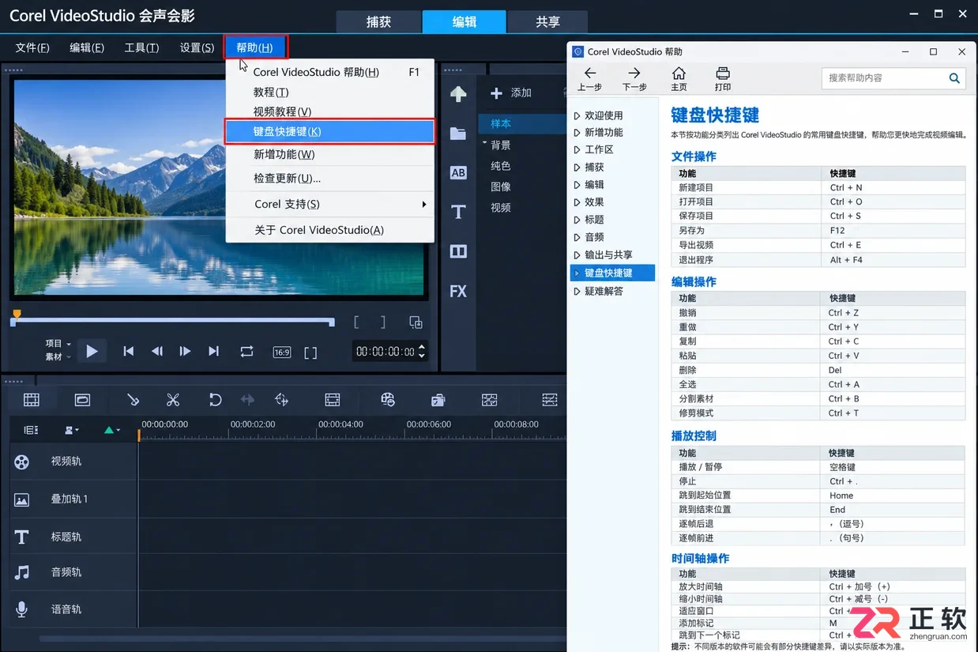Open the split-screen template library icon
Image resolution: width=978 pixels, height=652 pixels.
tap(458, 251)
